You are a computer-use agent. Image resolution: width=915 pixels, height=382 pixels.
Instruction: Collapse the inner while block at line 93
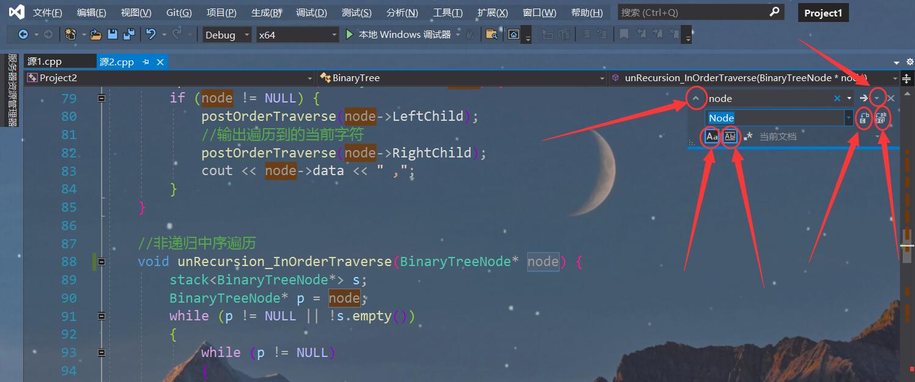coord(102,353)
